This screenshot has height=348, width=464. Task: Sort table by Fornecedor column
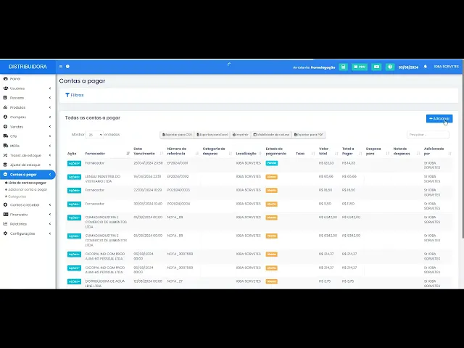click(107, 154)
